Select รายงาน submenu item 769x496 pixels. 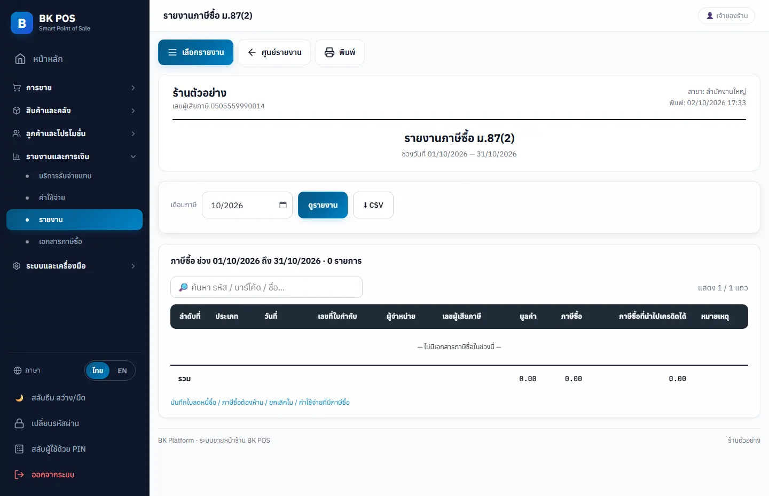pyautogui.click(x=74, y=219)
